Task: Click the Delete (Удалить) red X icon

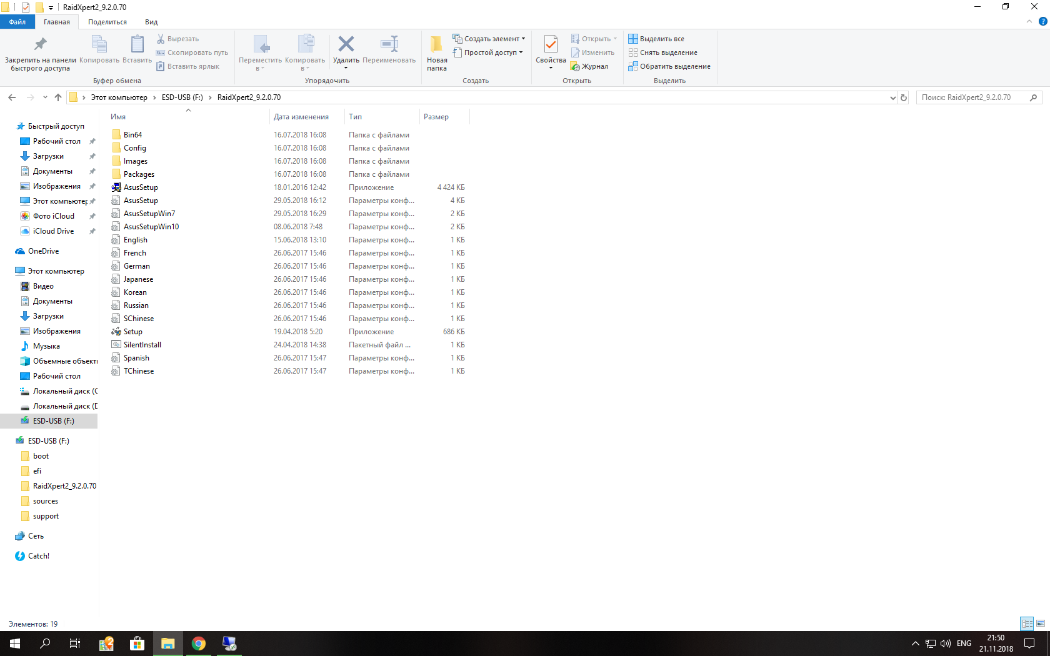Action: pos(346,44)
